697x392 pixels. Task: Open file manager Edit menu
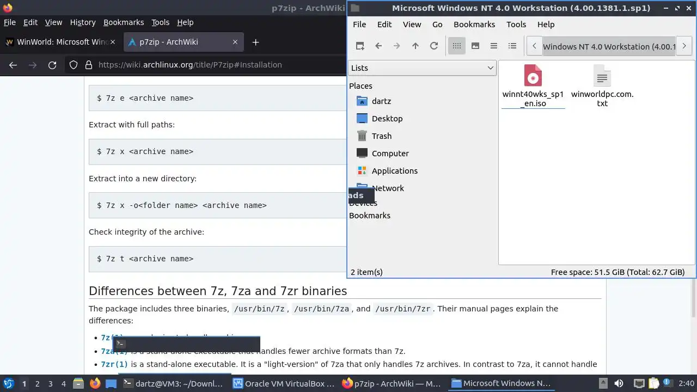pyautogui.click(x=384, y=24)
